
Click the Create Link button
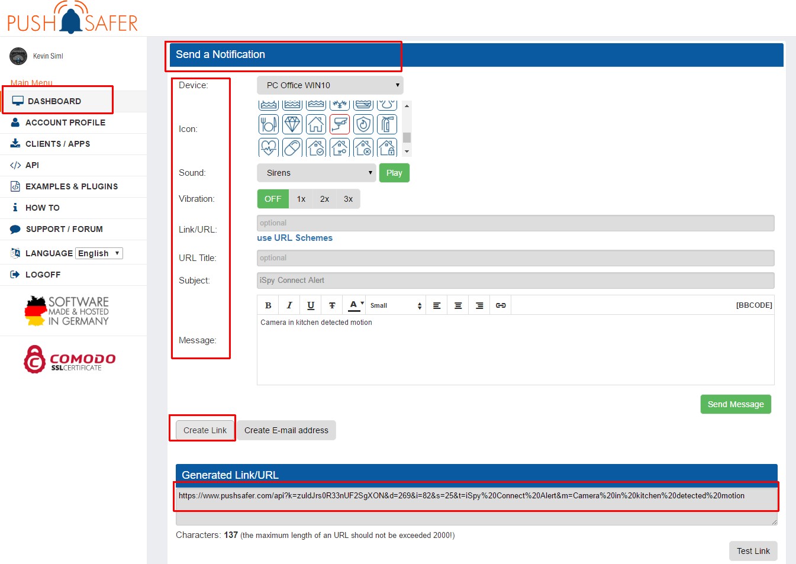[x=205, y=430]
